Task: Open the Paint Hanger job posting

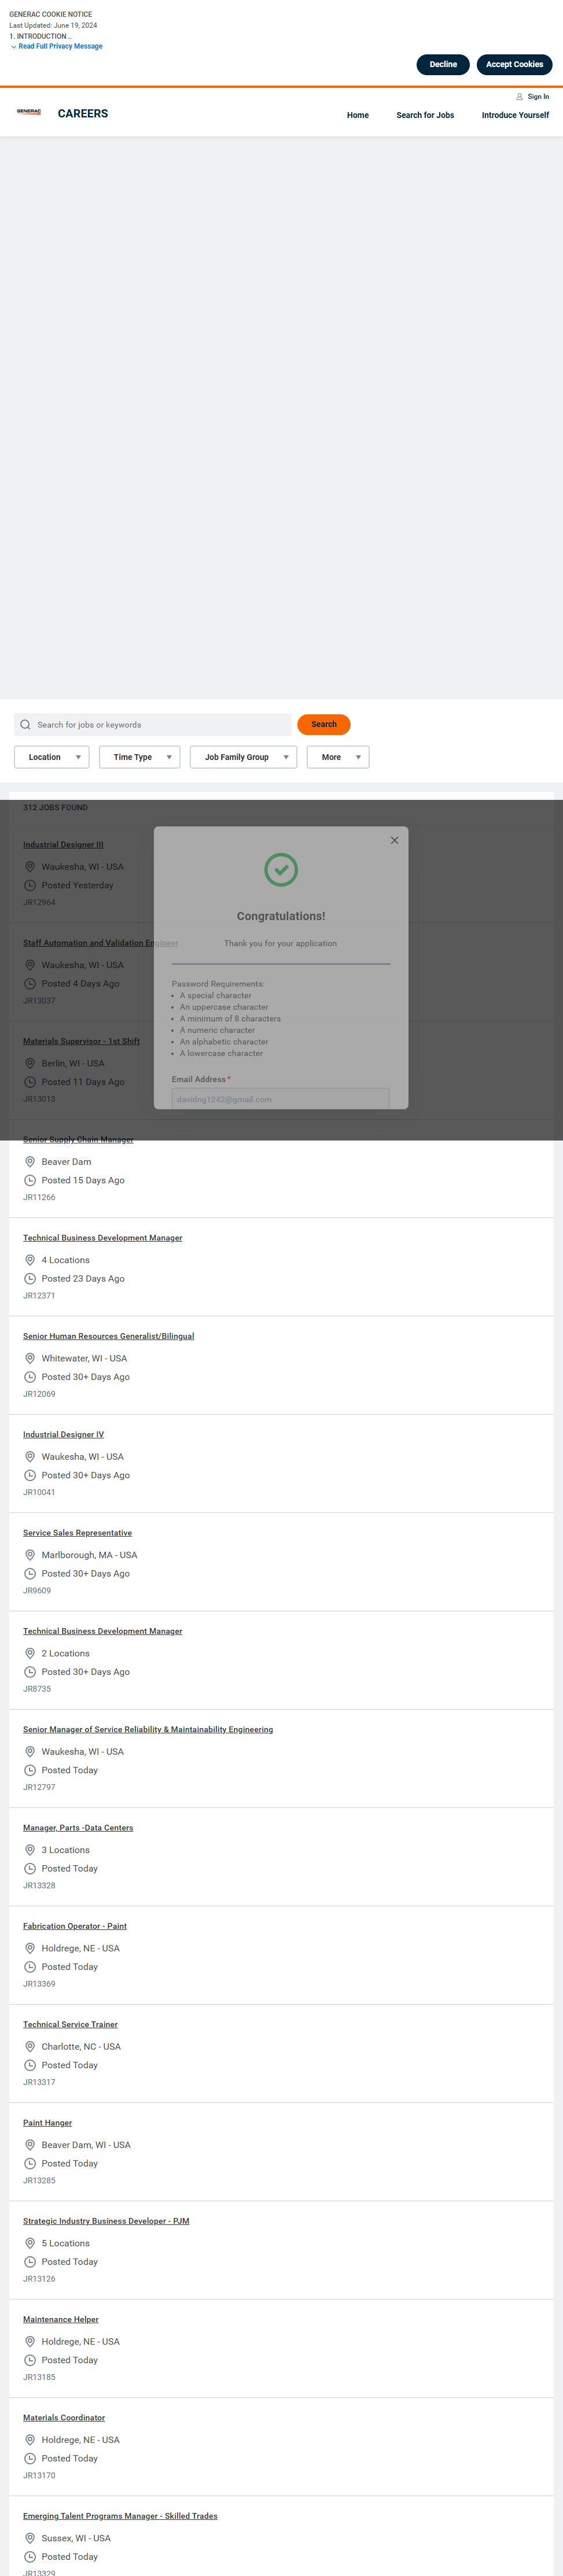Action: point(48,2123)
